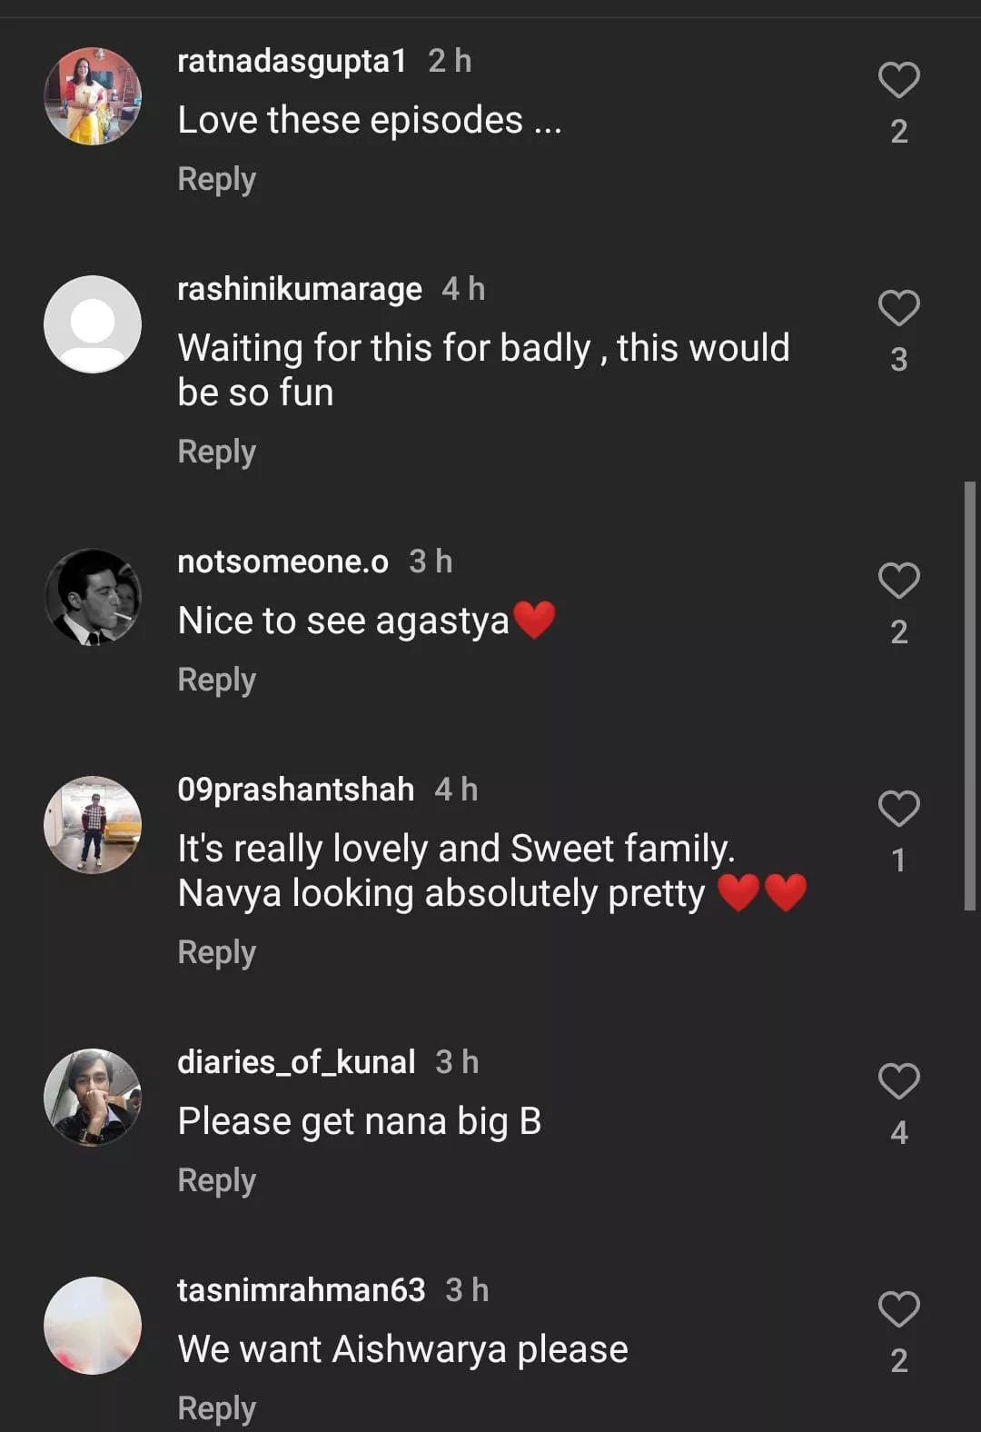Image resolution: width=981 pixels, height=1432 pixels.
Task: Reply to 'Nice to see agastya' comment
Action: [x=216, y=680]
